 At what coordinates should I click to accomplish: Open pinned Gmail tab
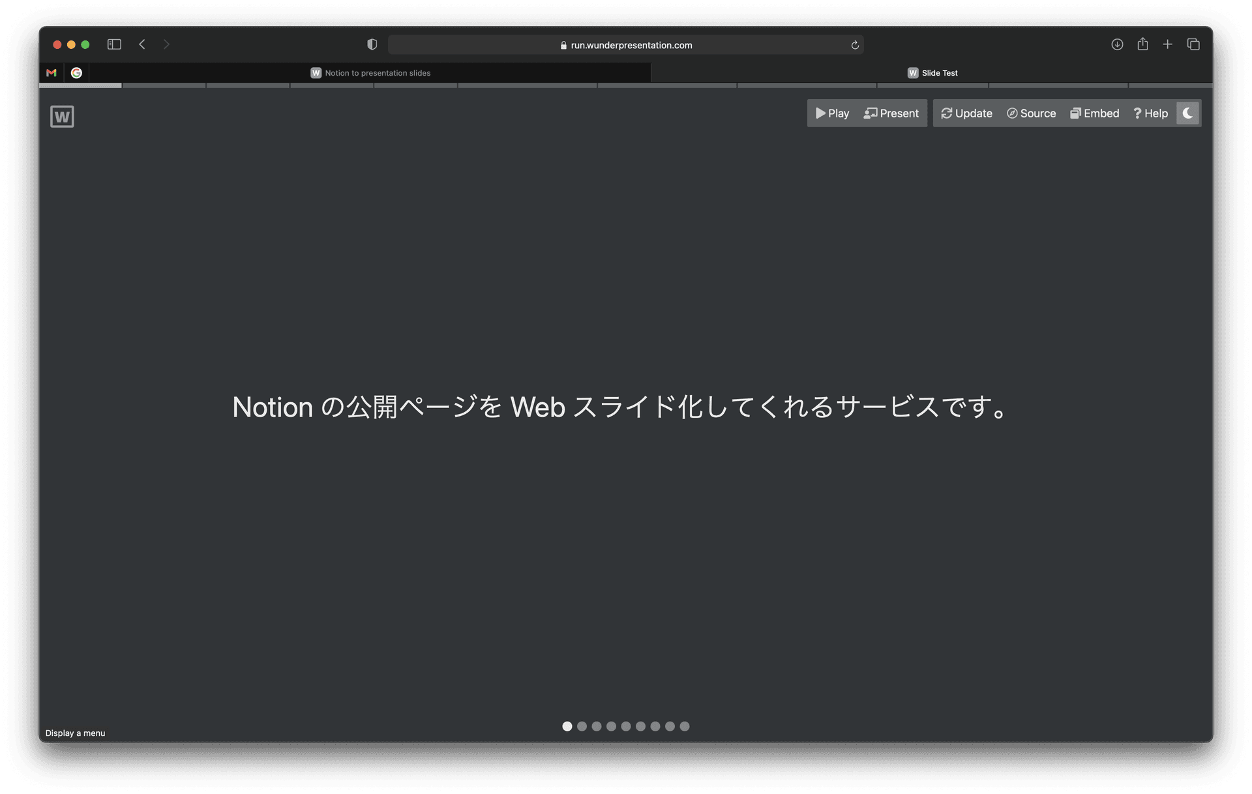[52, 73]
